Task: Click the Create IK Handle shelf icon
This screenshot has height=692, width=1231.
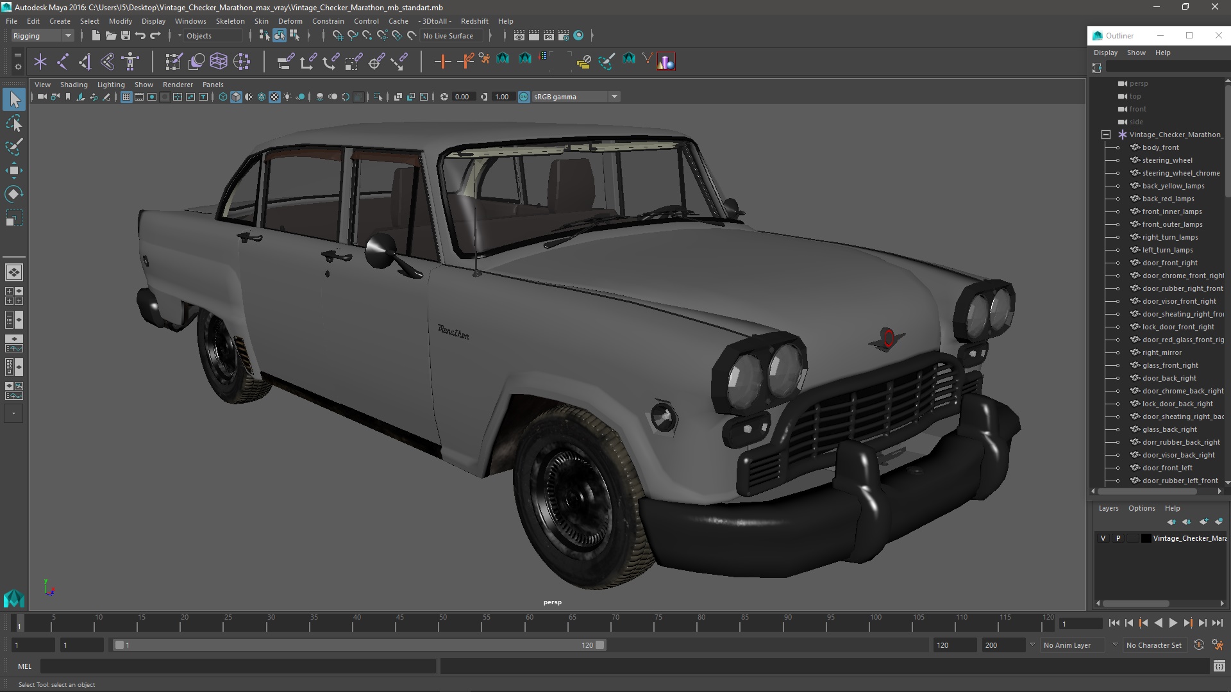Action: point(85,62)
